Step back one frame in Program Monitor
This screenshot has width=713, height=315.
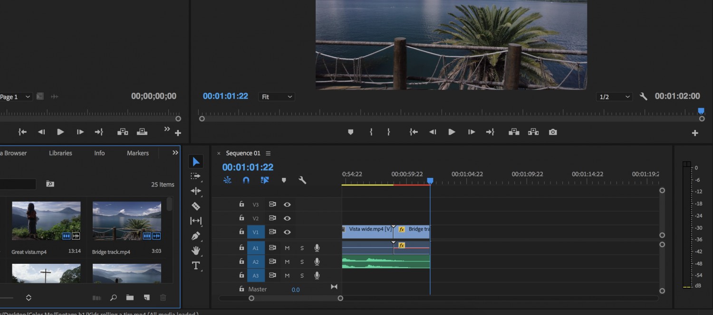point(433,132)
